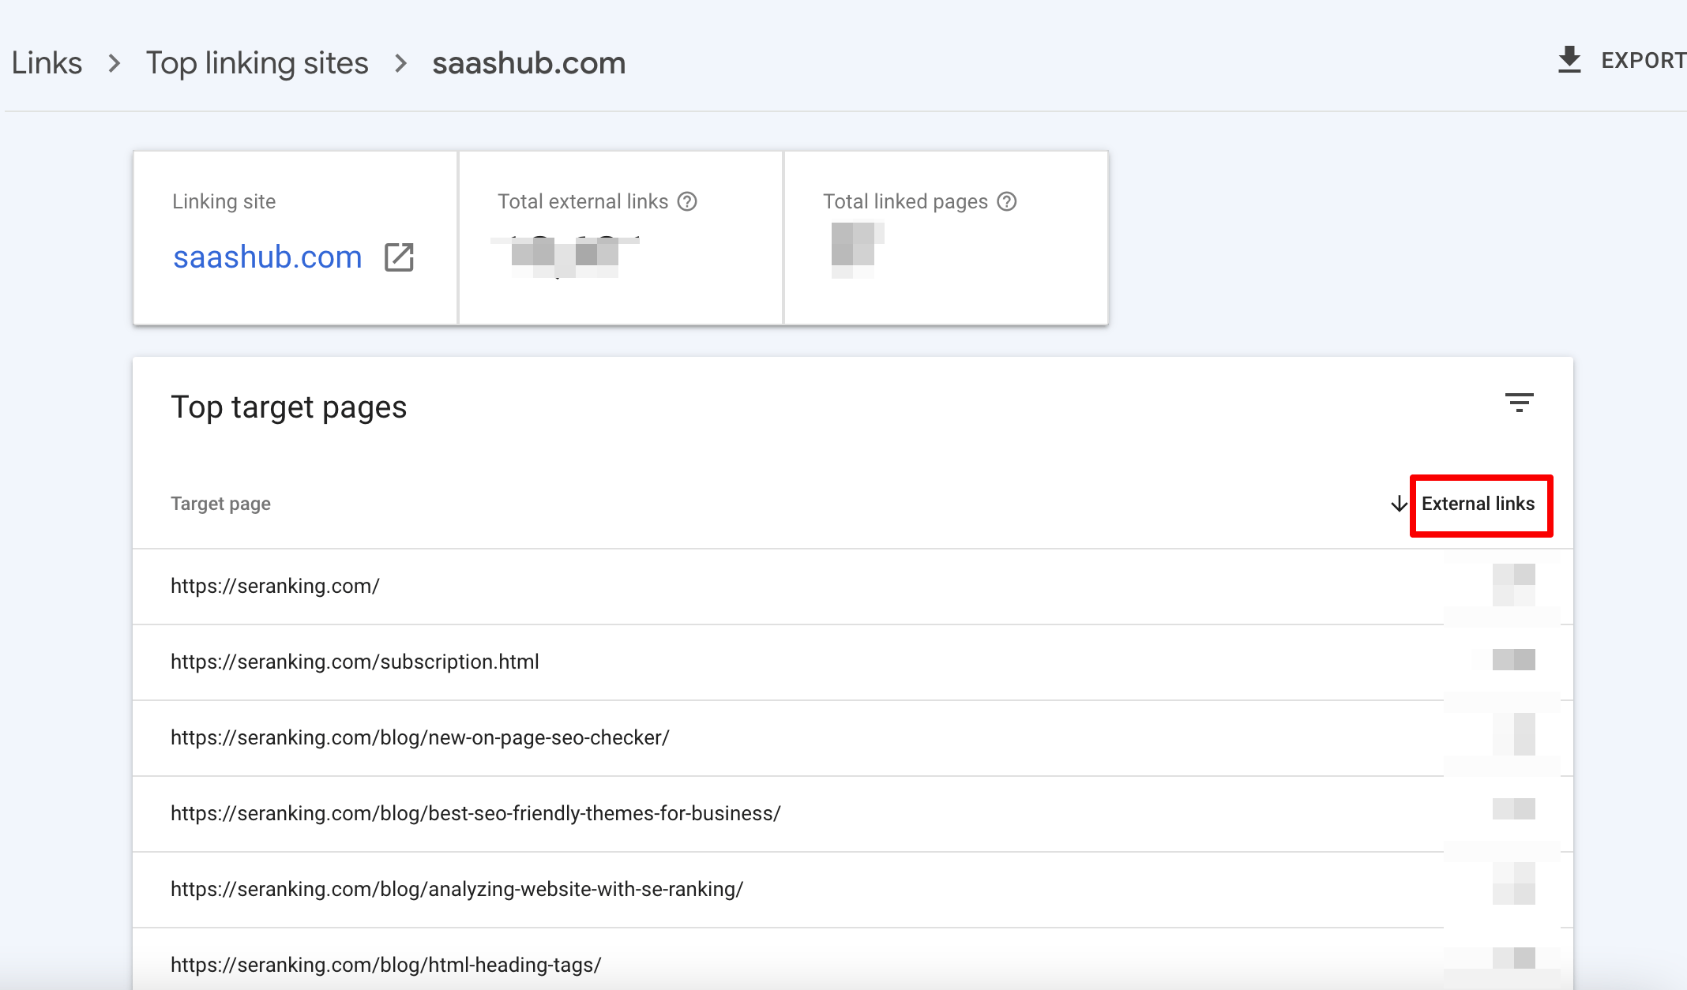Image resolution: width=1687 pixels, height=990 pixels.
Task: Click the Linking site label
Action: coord(224,201)
